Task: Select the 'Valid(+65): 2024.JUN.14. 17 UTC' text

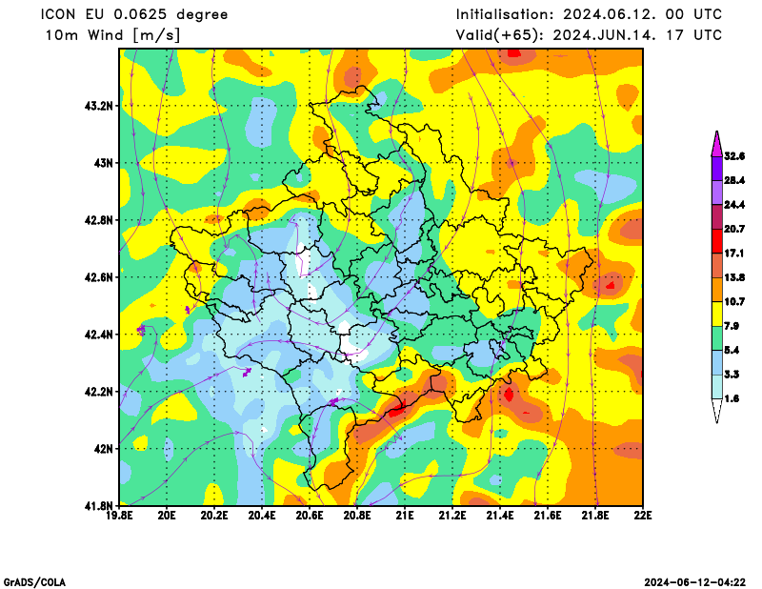Action: click(589, 35)
